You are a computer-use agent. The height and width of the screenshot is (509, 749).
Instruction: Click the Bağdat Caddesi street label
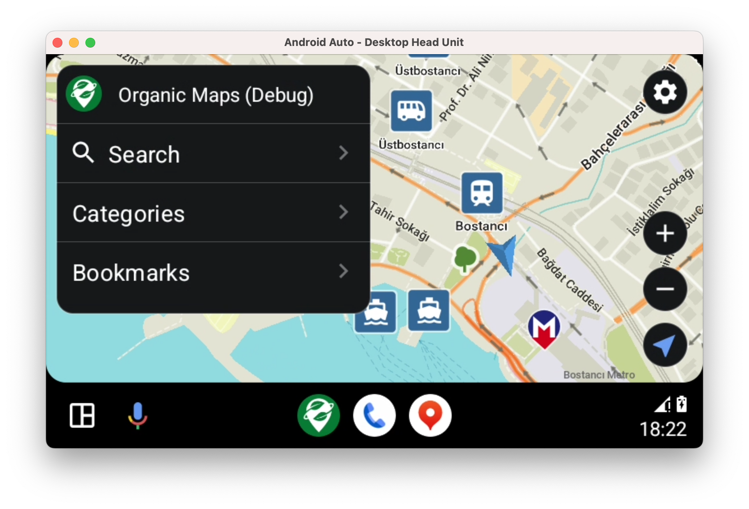tap(570, 280)
